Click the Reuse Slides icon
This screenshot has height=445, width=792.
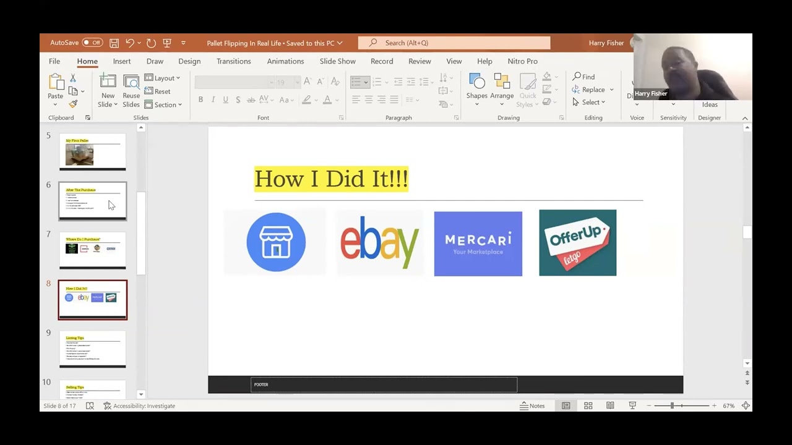pyautogui.click(x=131, y=90)
